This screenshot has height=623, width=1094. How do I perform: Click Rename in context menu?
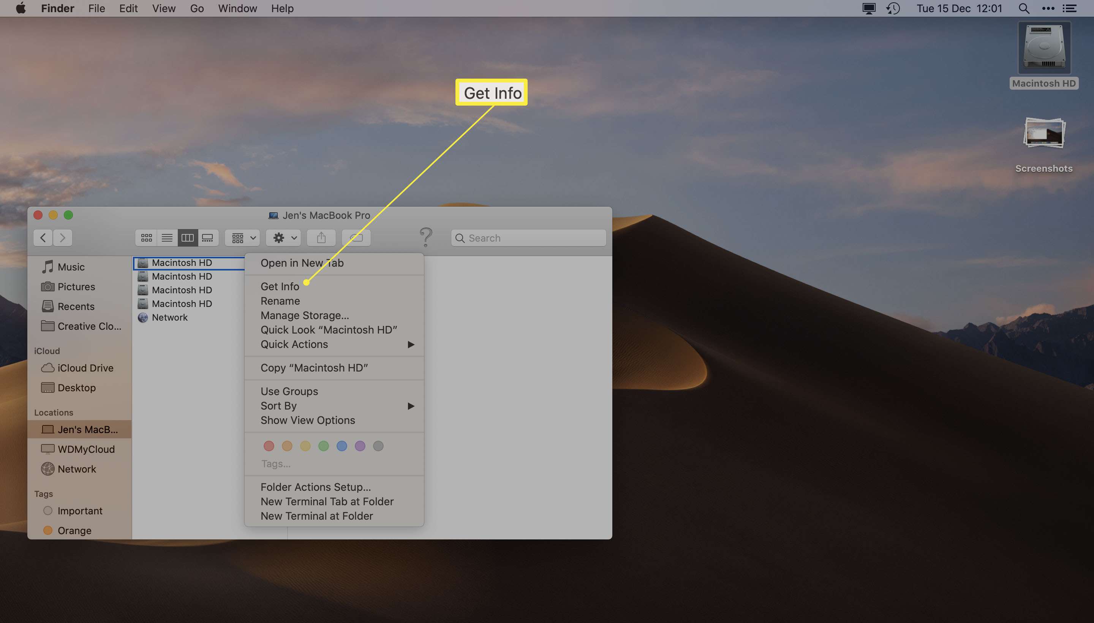click(280, 300)
